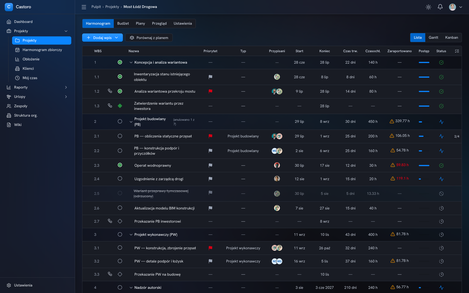Uncheck completed circle of Koncepcja i analiza

pos(120,62)
